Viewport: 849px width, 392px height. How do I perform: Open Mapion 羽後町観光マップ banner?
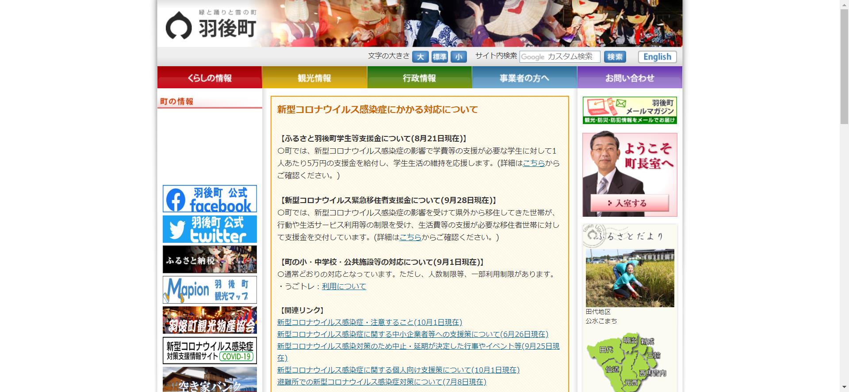point(210,290)
